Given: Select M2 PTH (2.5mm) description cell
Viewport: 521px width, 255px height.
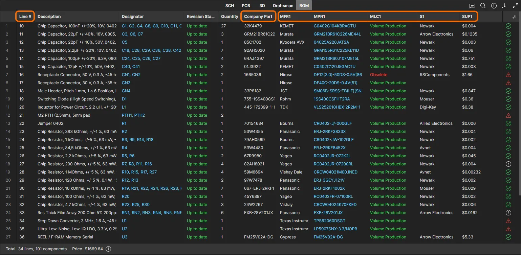Looking at the screenshot, I should [x=64, y=115].
